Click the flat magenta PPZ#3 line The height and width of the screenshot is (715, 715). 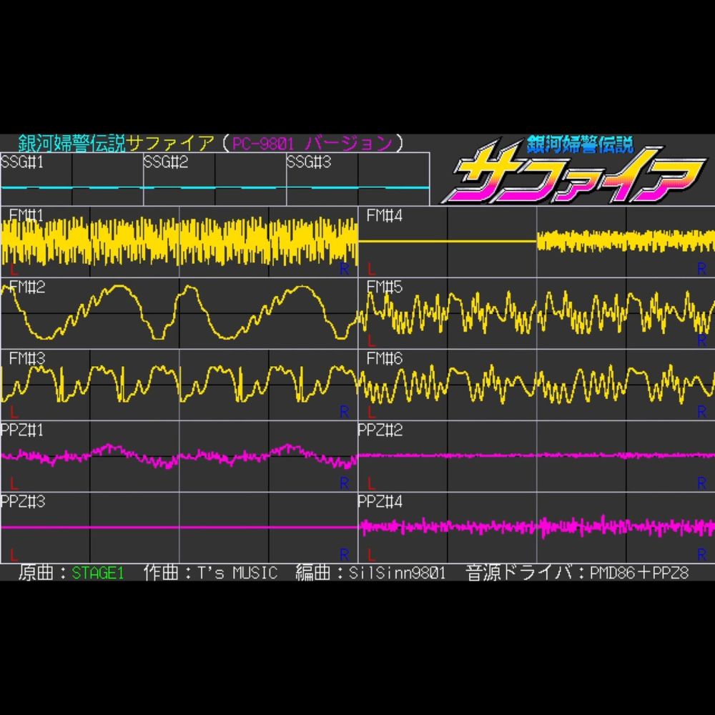click(x=179, y=527)
